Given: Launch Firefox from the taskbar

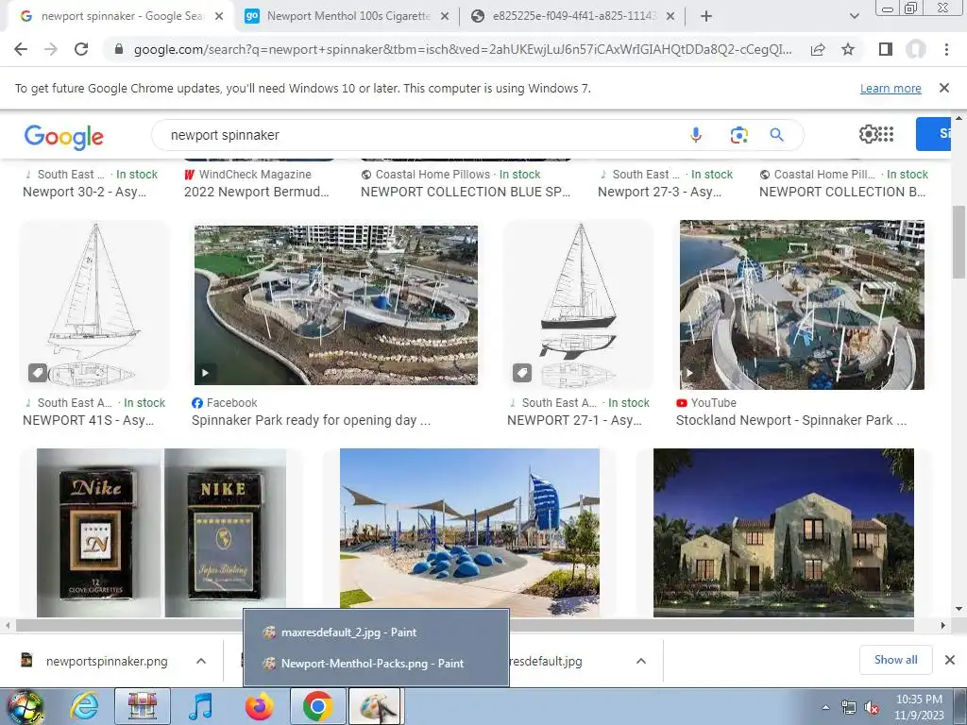Looking at the screenshot, I should click(x=260, y=706).
